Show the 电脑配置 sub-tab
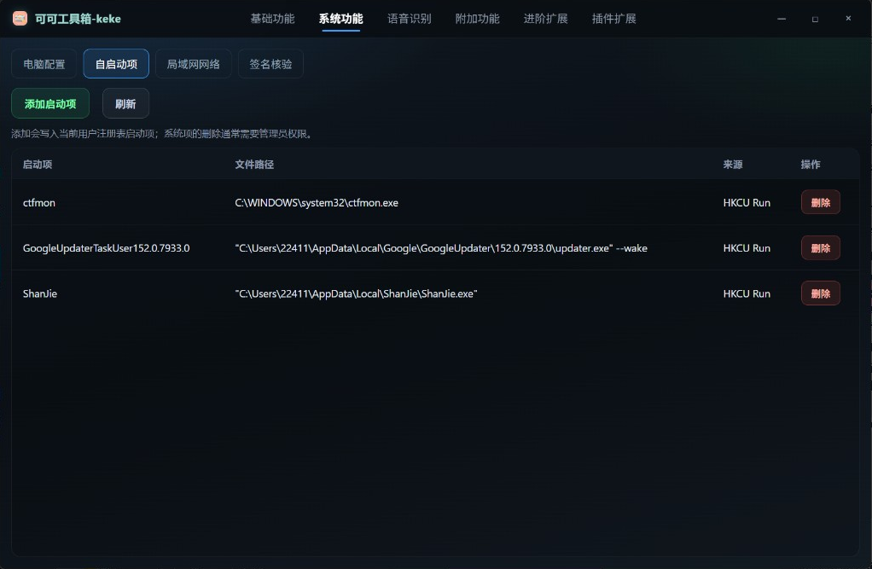 44,64
